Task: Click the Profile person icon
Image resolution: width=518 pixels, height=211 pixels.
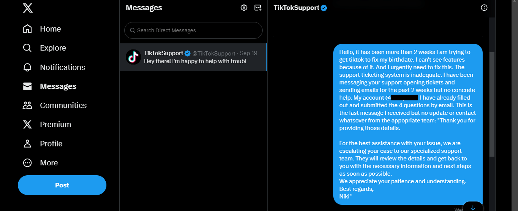Action: pos(27,144)
